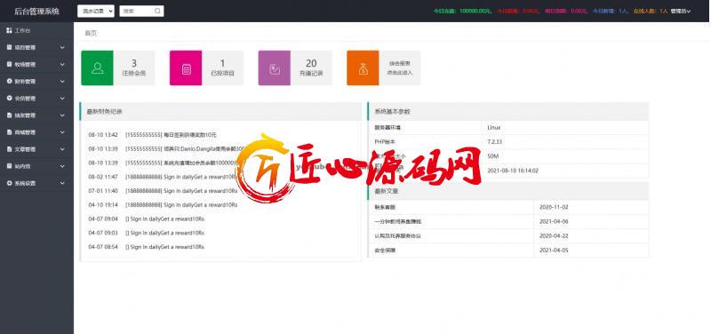This screenshot has height=334, width=711.
Task: Expand the 项目管理 sidebar chevron
Action: (62, 48)
